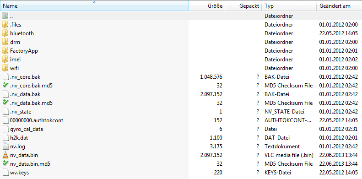Select the imei folder icon
This screenshot has height=179, width=362.
pyautogui.click(x=5, y=60)
